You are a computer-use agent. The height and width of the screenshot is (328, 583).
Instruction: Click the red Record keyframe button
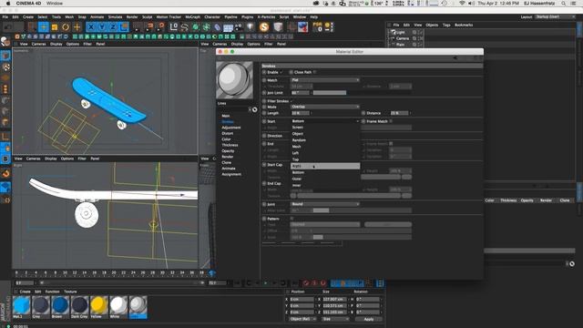tap(306, 283)
